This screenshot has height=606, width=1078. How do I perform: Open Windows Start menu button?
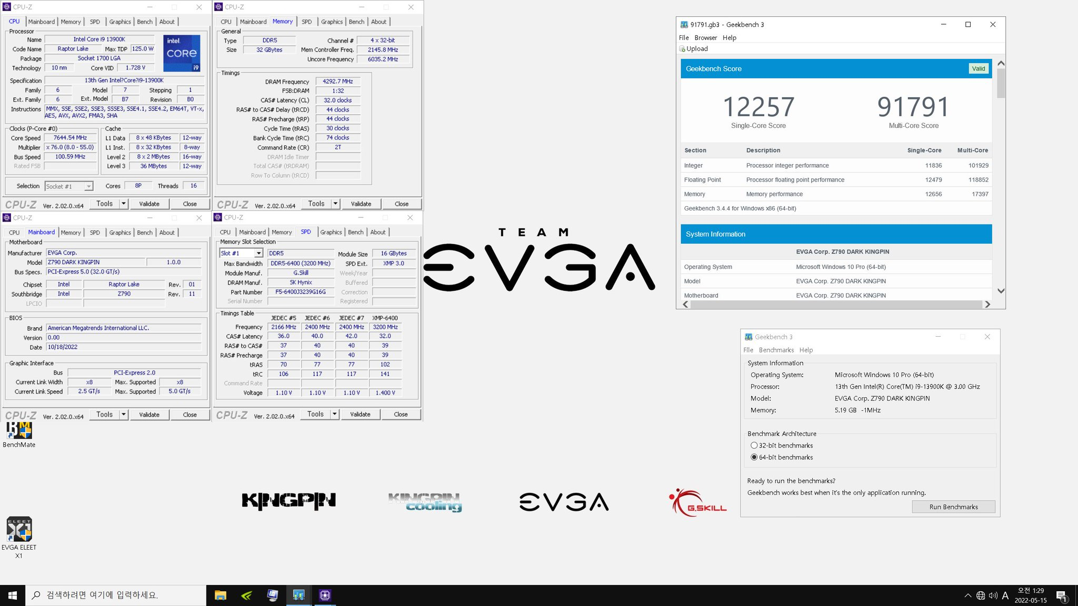pyautogui.click(x=13, y=595)
